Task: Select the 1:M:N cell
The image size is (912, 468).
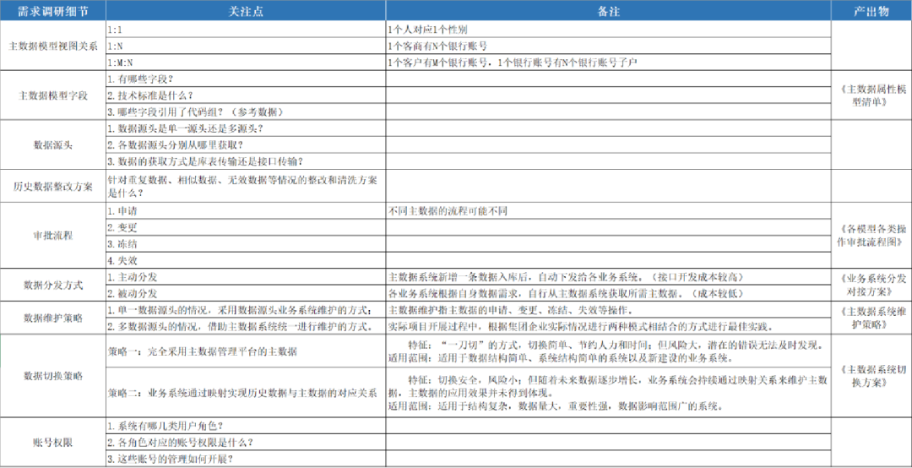Action: pyautogui.click(x=245, y=63)
